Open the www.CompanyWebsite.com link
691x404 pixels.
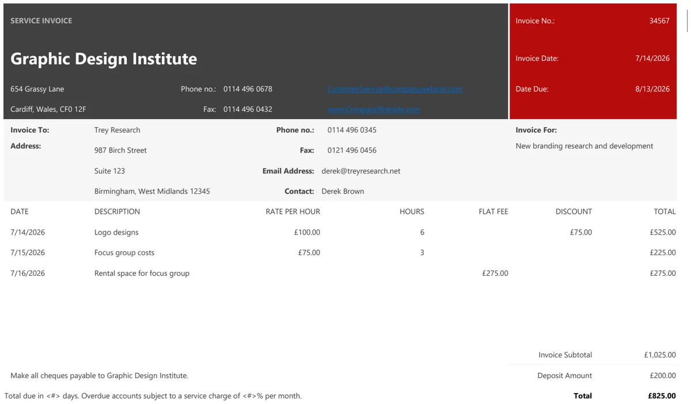coord(374,109)
